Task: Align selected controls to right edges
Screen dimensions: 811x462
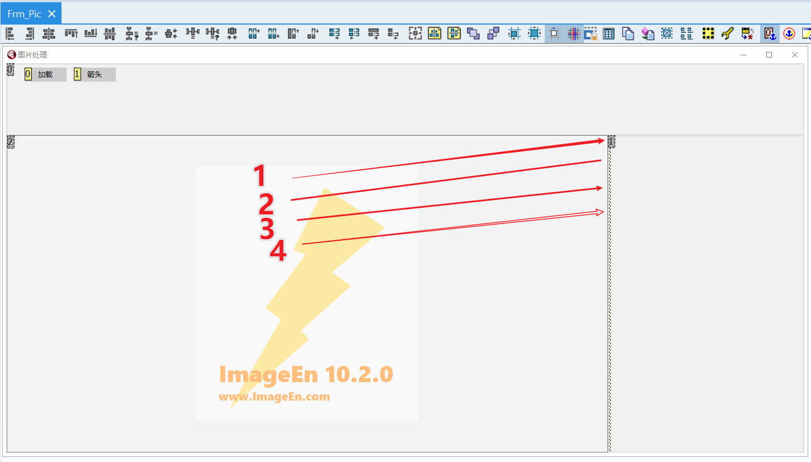Action: [30, 34]
